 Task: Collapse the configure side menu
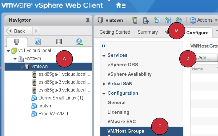tap(103, 46)
